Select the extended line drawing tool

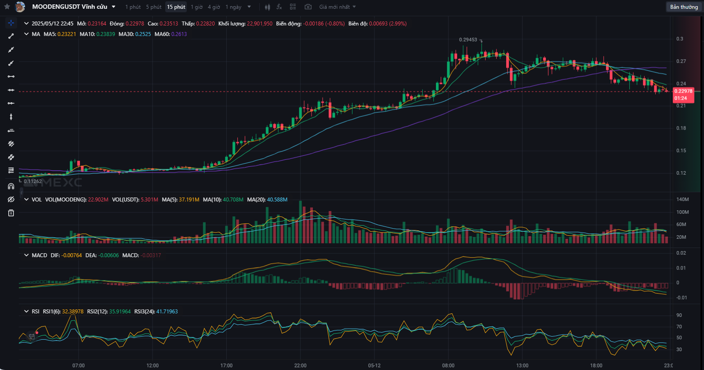point(11,50)
